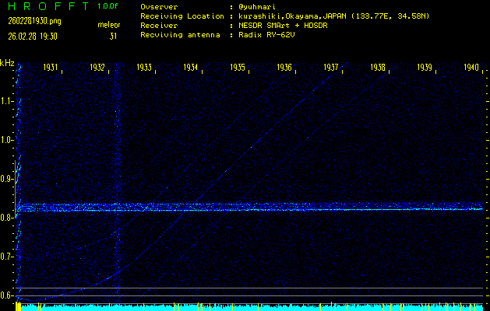Select the 1.1 frequency axis label
Image resolution: width=490 pixels, height=311 pixels.
7,101
